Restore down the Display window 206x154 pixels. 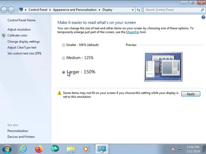[x=193, y=3]
